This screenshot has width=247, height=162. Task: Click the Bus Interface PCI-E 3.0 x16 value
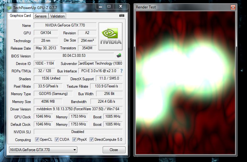click(99, 71)
